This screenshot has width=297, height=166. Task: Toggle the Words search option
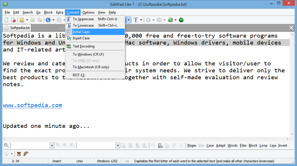pyautogui.click(x=233, y=145)
